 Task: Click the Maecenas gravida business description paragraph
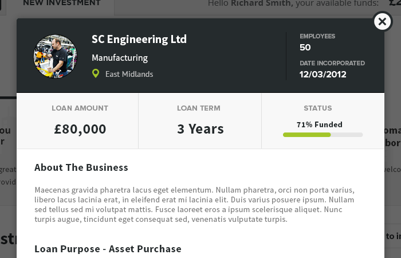[195, 205]
